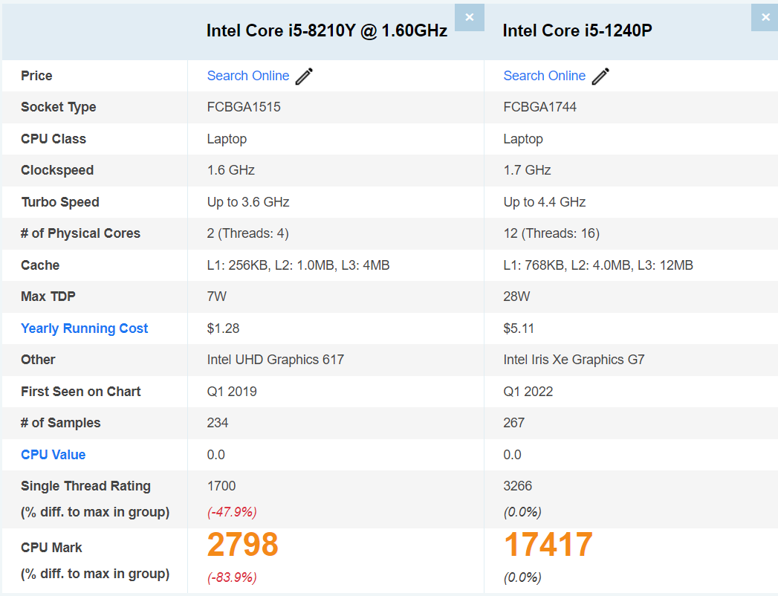Screen dimensions: 778x596
Task: Select the Intel Core i5-1240P heading
Action: tap(577, 30)
